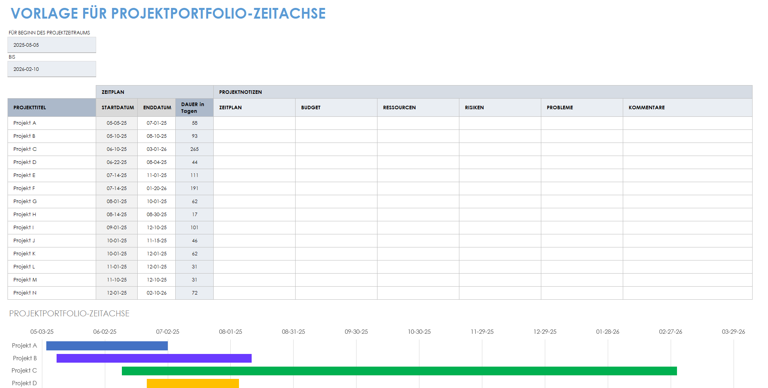Screen dimensions: 768x388
Task: Click the Projekt C label in chart
Action: (24, 371)
